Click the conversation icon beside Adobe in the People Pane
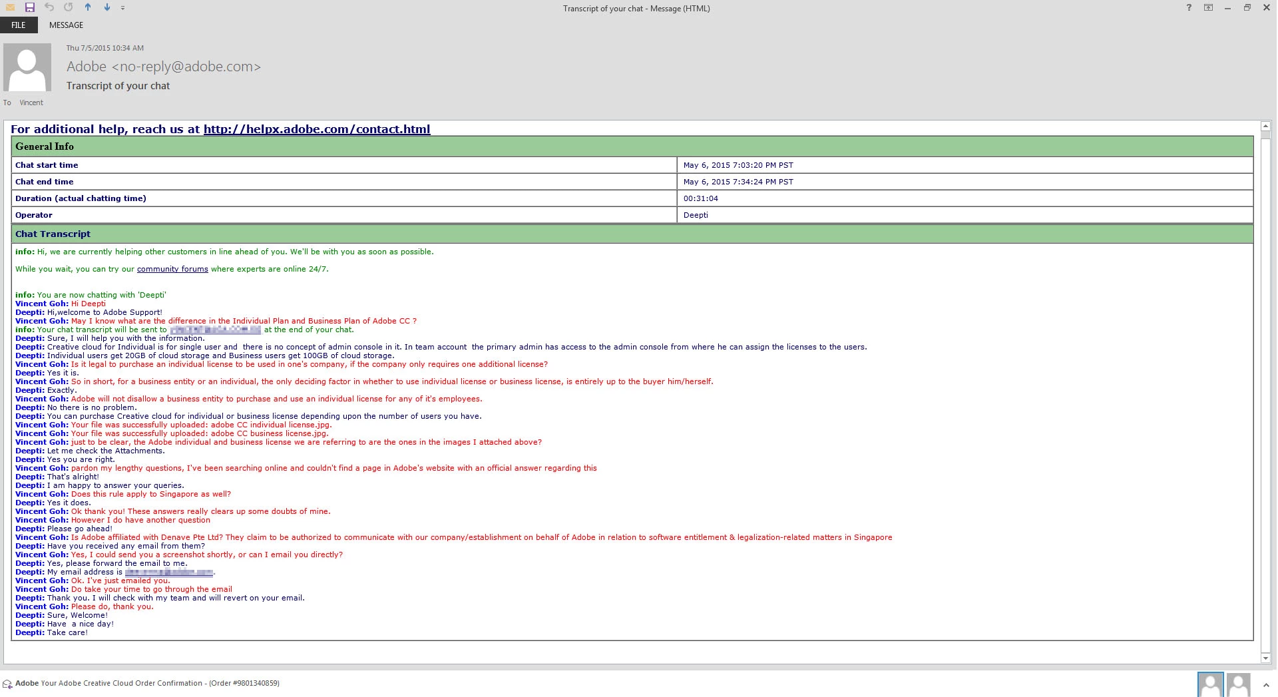 [x=7, y=684]
